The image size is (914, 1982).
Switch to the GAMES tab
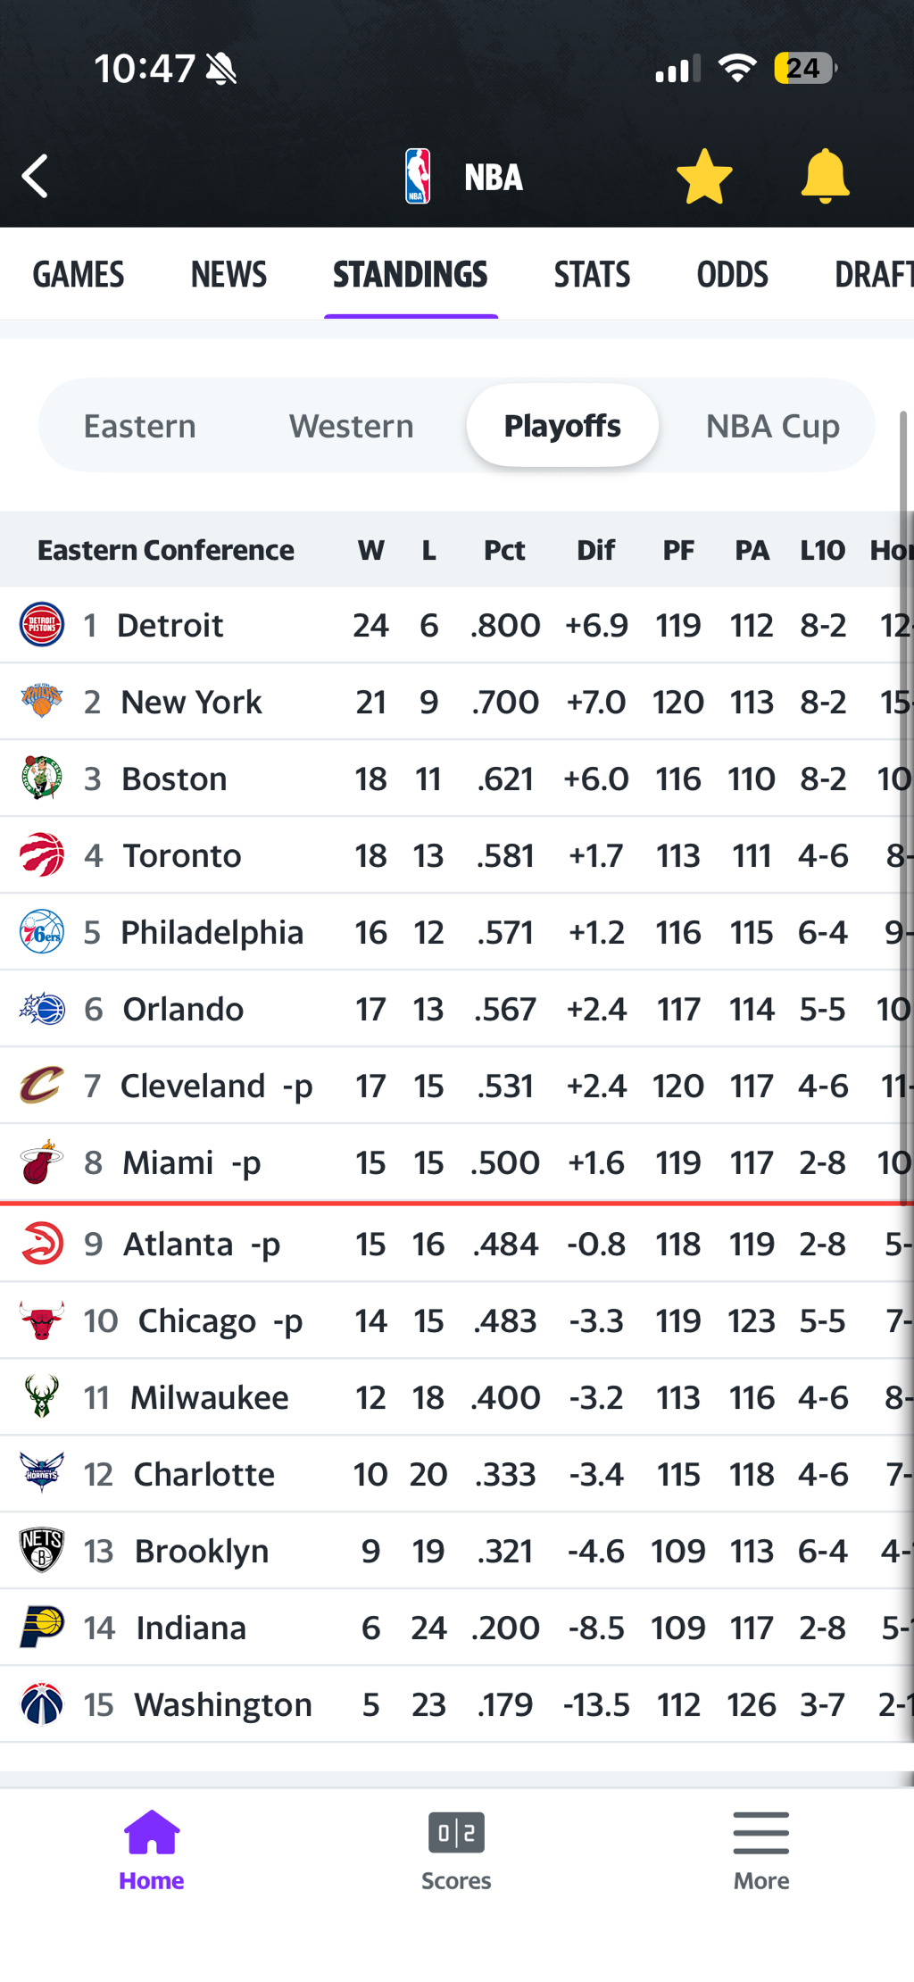pyautogui.click(x=79, y=274)
